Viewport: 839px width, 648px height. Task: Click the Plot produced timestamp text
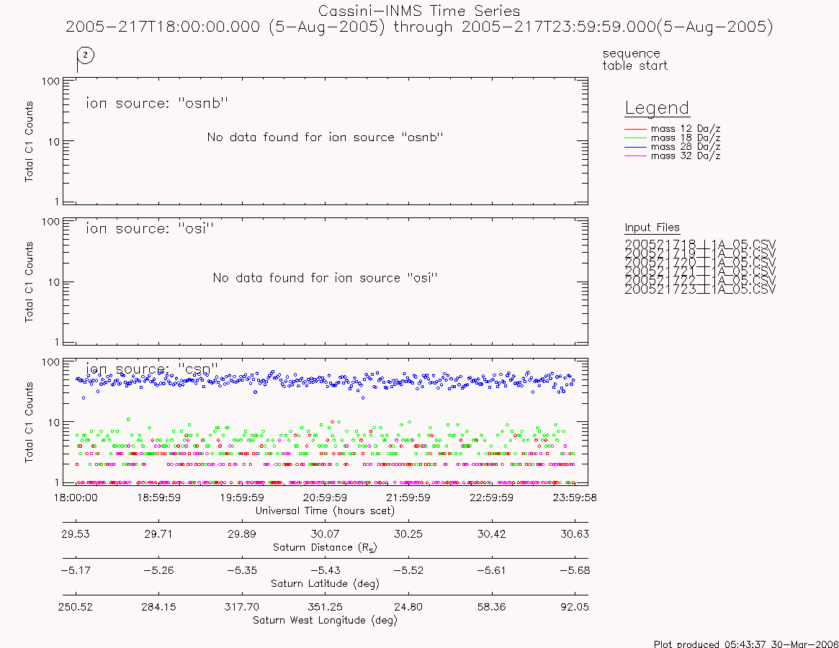[746, 644]
